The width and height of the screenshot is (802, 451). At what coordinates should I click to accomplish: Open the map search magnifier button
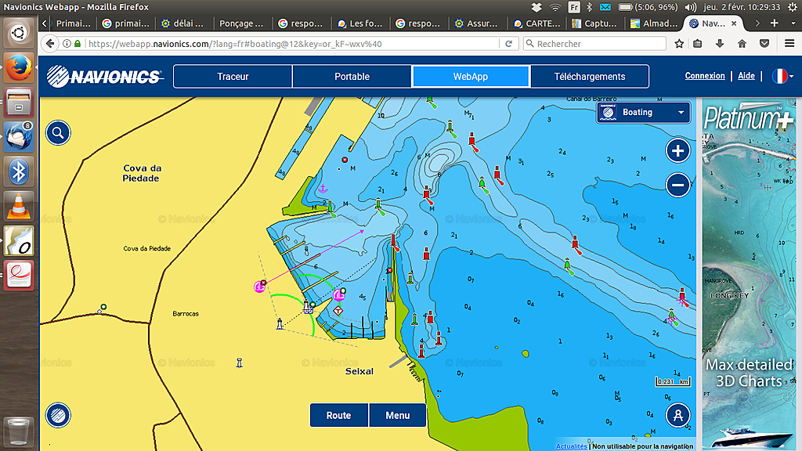point(58,133)
